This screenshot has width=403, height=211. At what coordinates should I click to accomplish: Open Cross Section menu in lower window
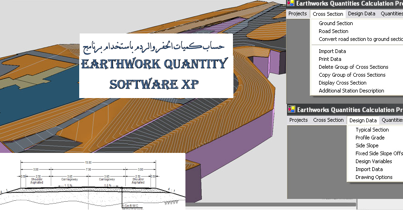click(328, 120)
